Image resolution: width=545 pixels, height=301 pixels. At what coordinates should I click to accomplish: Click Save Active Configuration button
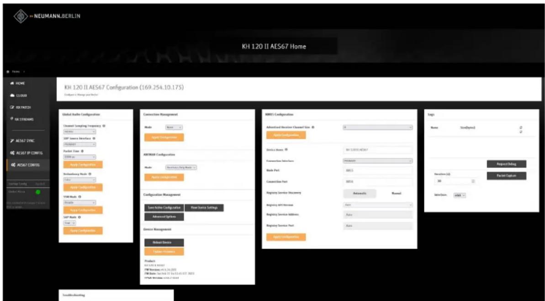[164, 207]
